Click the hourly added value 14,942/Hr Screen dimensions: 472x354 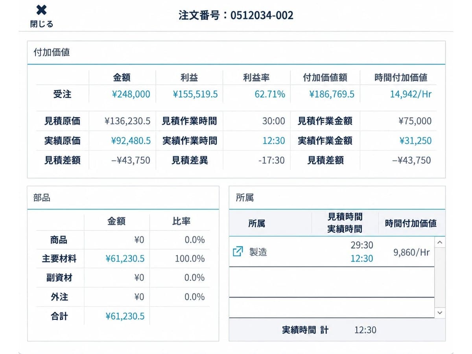tap(411, 94)
